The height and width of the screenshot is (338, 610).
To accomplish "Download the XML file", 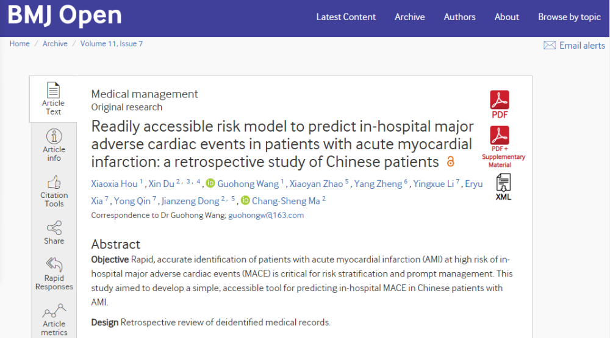I will click(503, 187).
